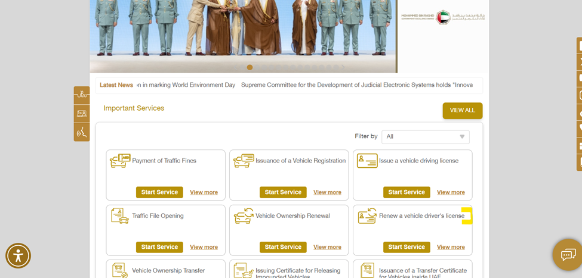Click the 'Renew a vehicle driver's license' title
Viewport: 582px width, 278px height.
click(x=421, y=216)
